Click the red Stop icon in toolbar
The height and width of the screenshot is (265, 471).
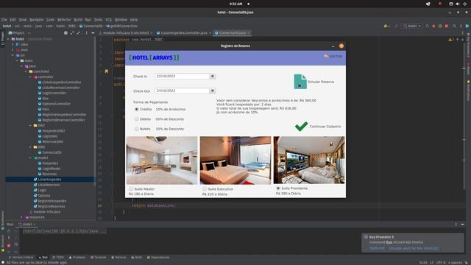(447, 26)
